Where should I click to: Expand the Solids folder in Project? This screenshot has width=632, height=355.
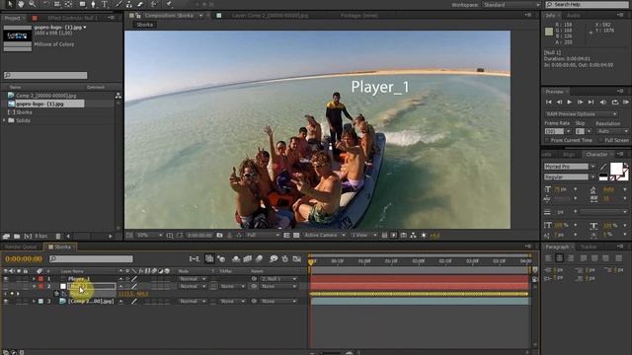(4, 120)
